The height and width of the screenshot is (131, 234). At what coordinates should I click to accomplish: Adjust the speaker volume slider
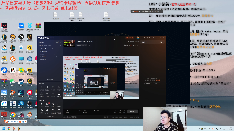(x=91, y=111)
